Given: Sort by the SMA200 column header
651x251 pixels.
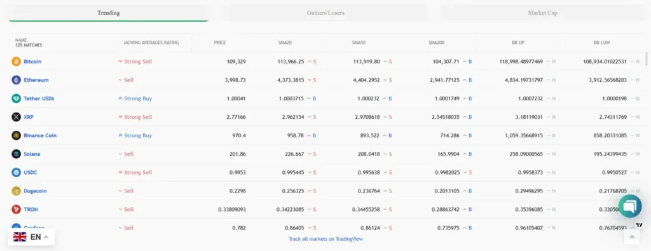Looking at the screenshot, I should [436, 43].
